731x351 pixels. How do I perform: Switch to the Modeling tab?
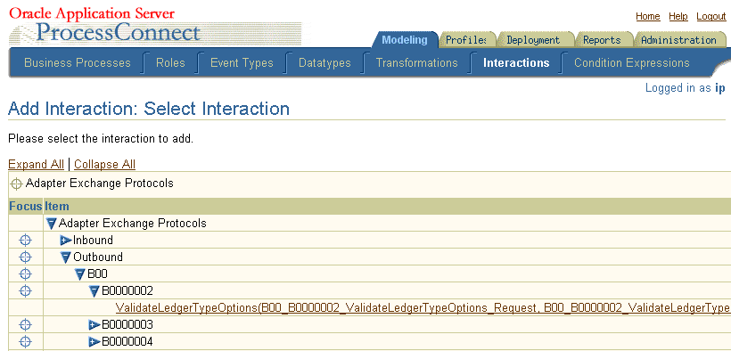pyautogui.click(x=405, y=40)
